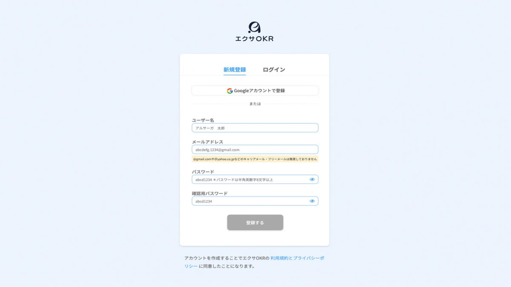The height and width of the screenshot is (287, 511).
Task: Focus the ユーザー名 input field
Action: pyautogui.click(x=255, y=128)
